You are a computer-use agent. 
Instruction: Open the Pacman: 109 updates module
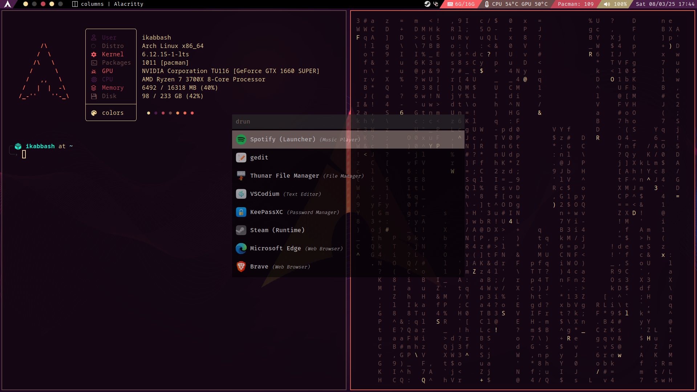click(x=576, y=4)
